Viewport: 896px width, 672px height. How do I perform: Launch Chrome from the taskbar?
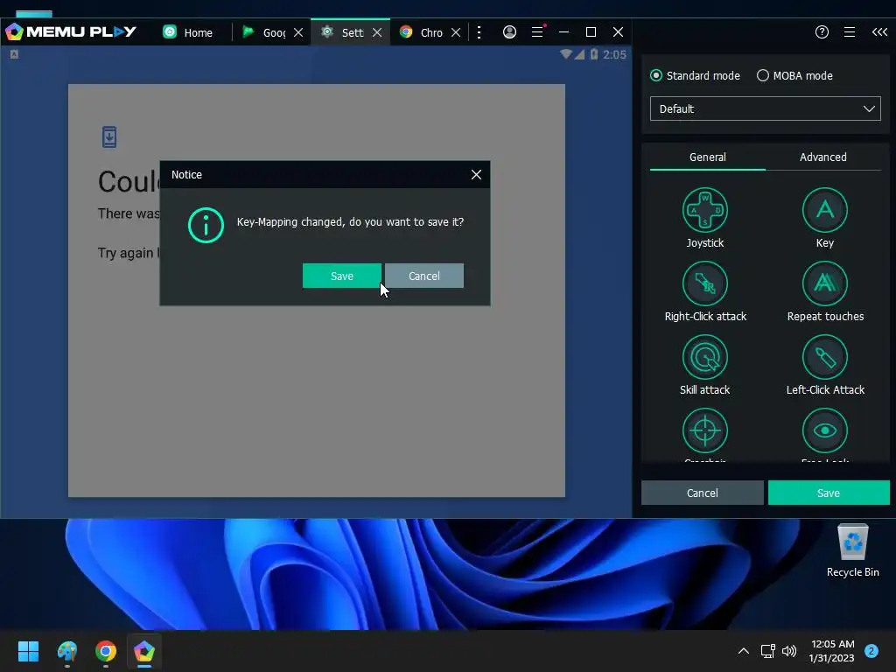[106, 651]
